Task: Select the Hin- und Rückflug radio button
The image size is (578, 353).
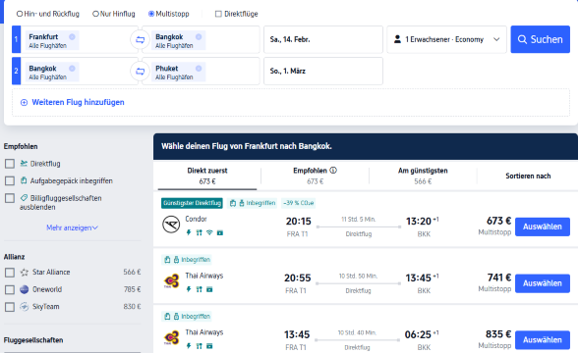Action: coord(20,14)
